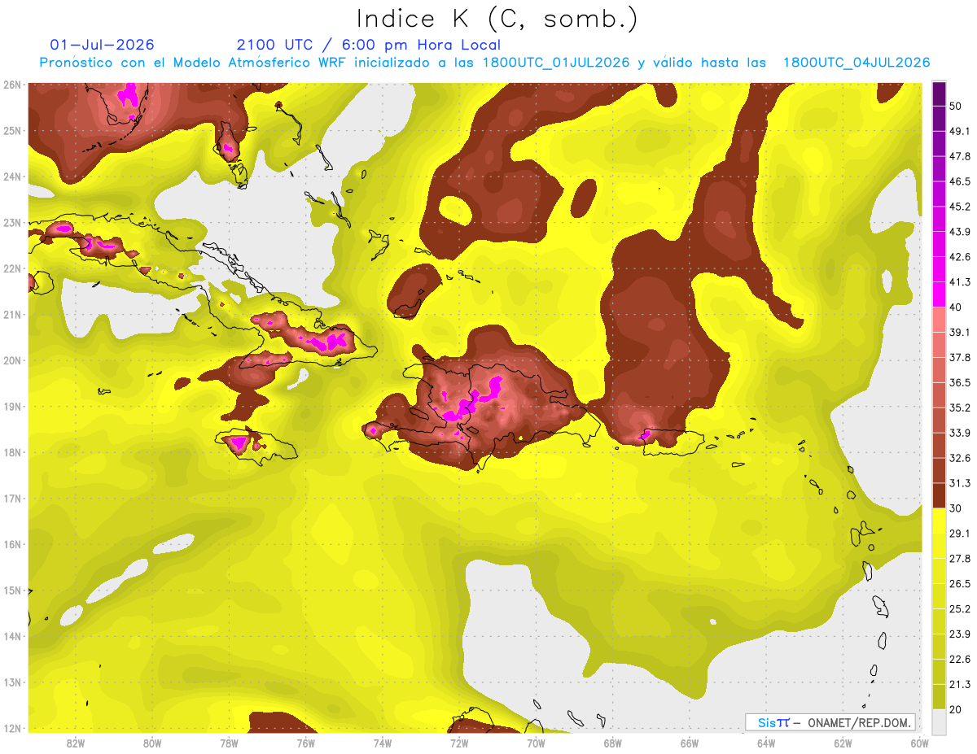The width and height of the screenshot is (977, 754).
Task: Click the "32.6" legend value
Action: click(959, 459)
